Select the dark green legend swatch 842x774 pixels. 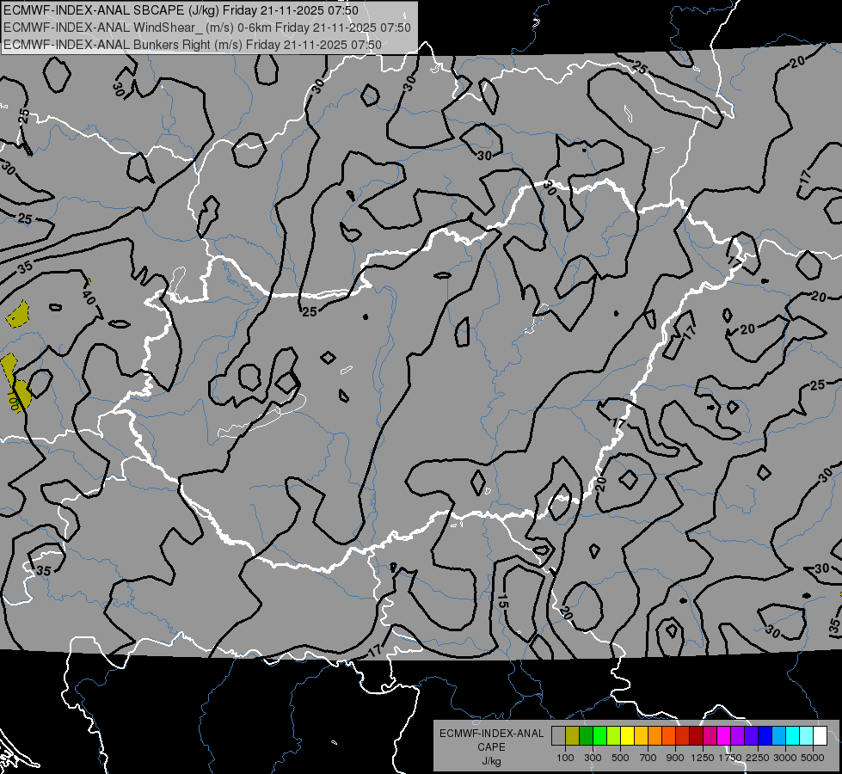586,736
